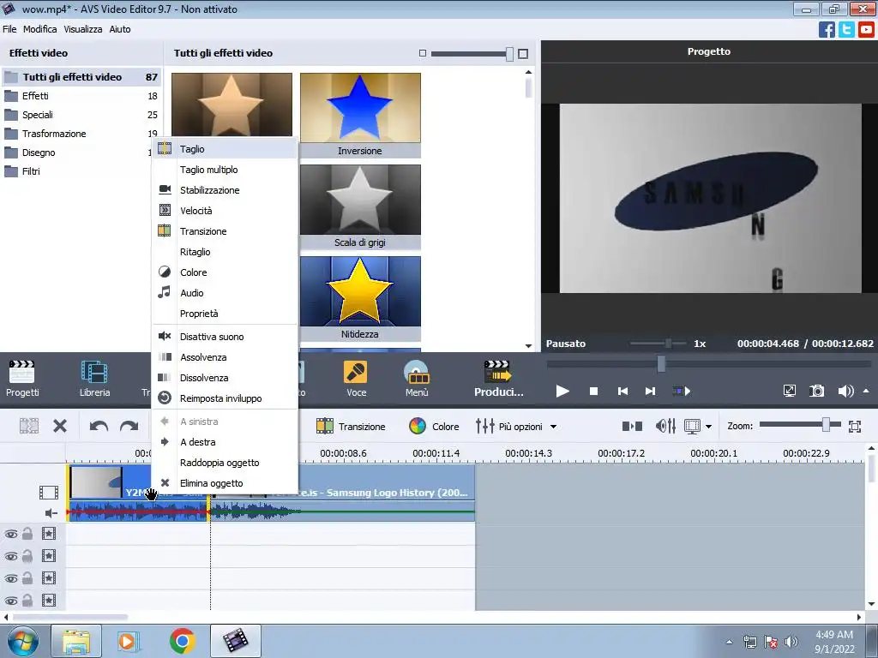This screenshot has height=658, width=878.
Task: Select the Nitidezza effect thumbnail
Action: click(x=360, y=298)
